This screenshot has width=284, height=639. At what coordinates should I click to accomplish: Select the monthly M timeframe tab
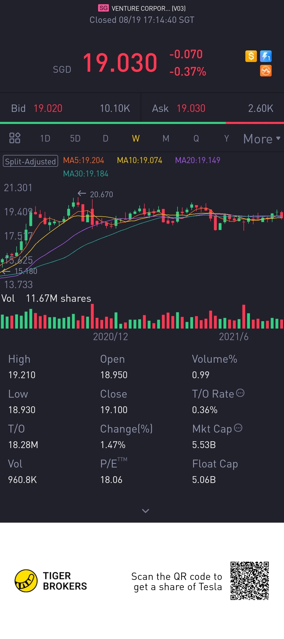click(166, 138)
